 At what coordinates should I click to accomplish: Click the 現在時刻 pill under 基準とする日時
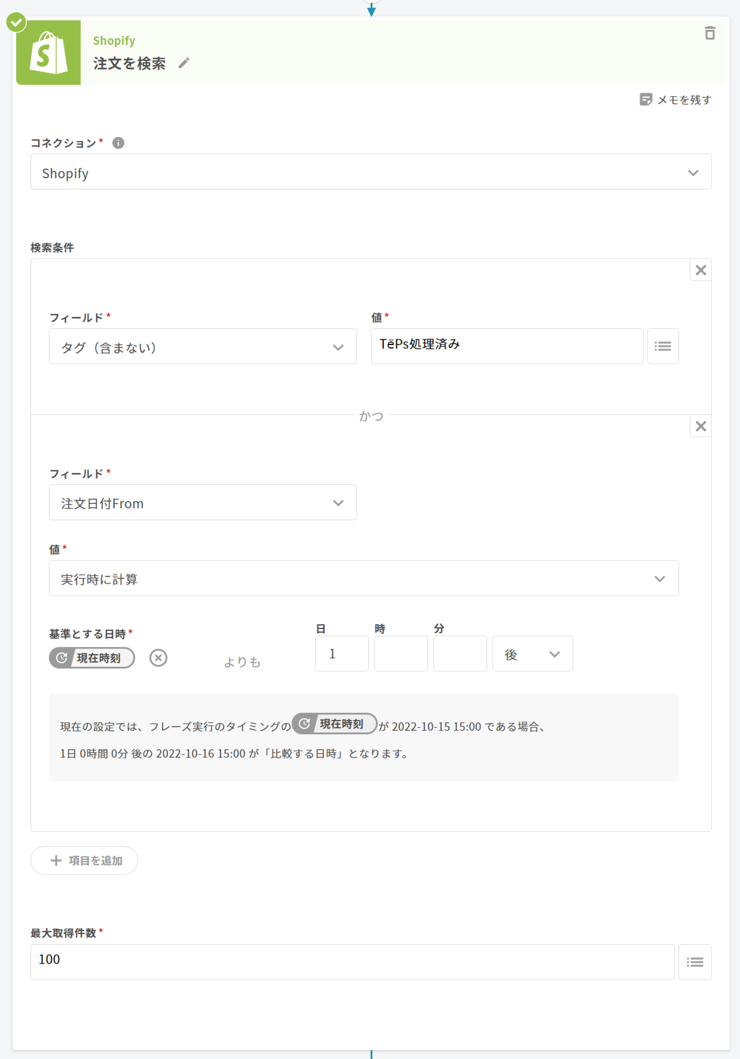(x=92, y=658)
